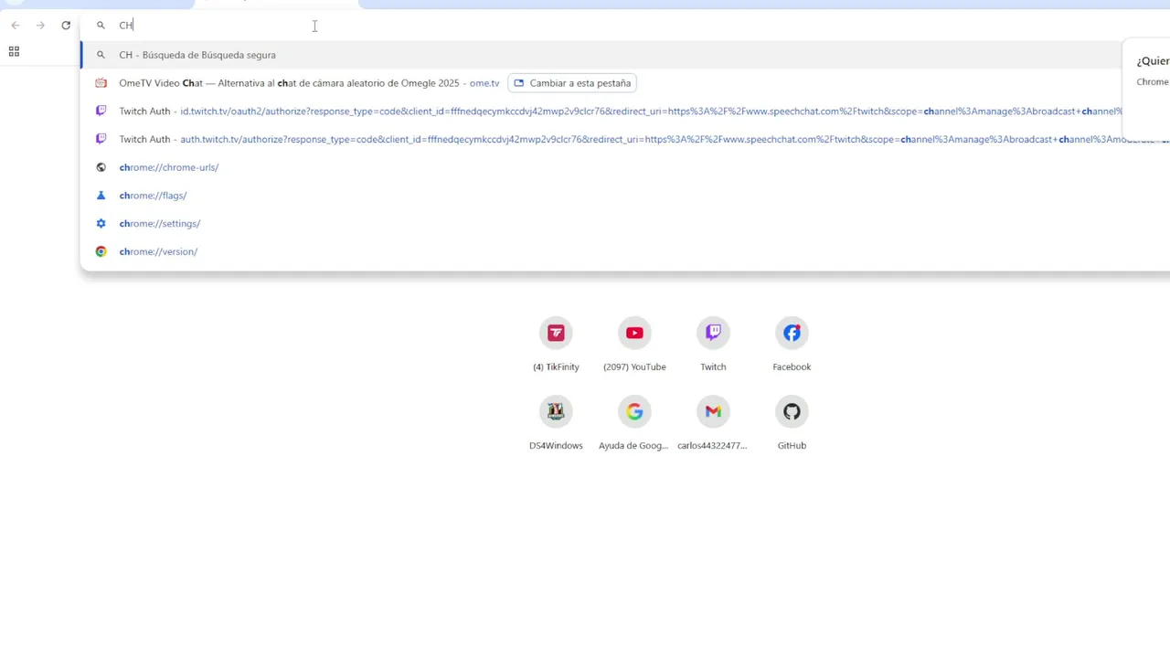Click ome.tv domain text in suggestion

484,83
